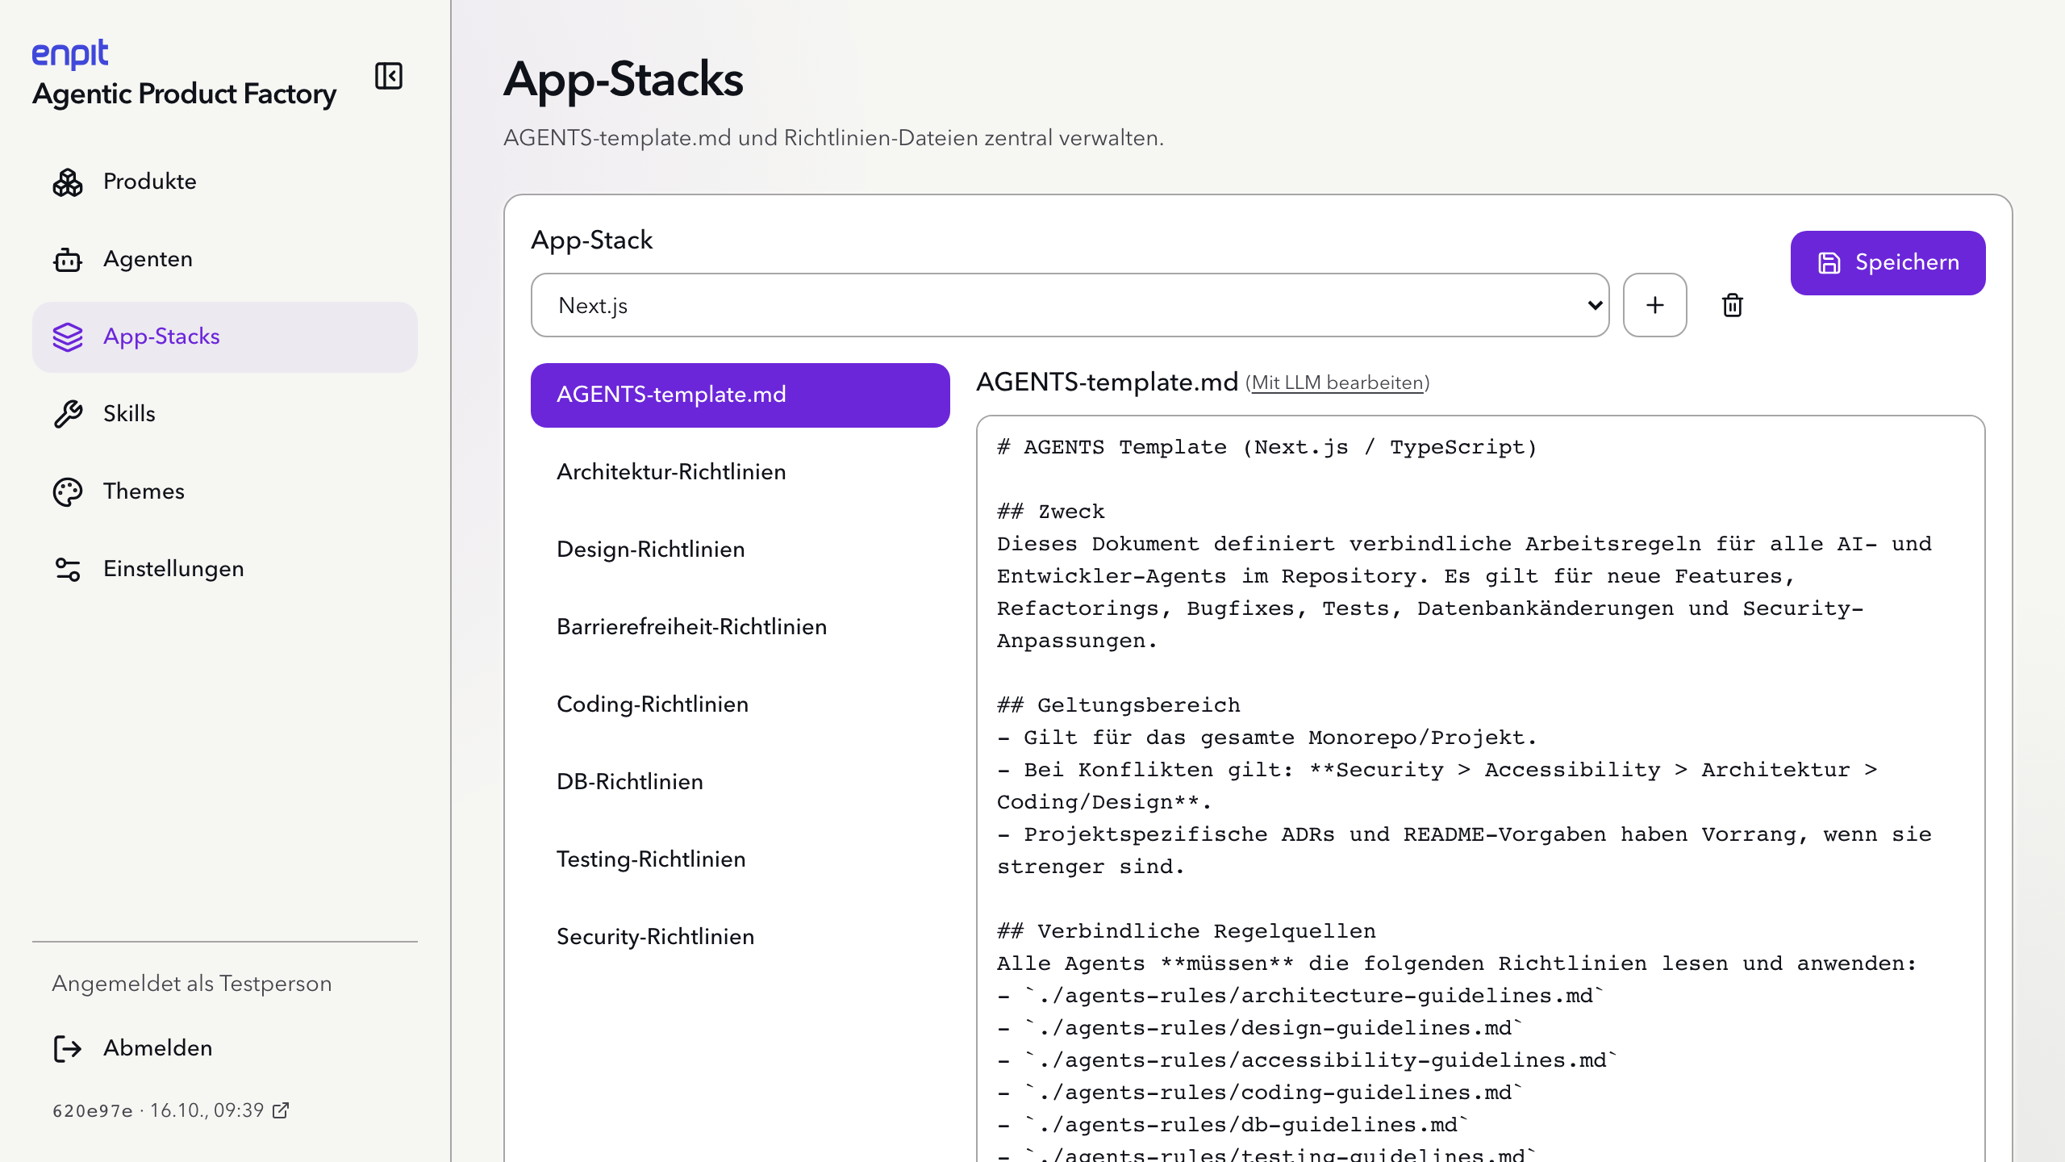Click the App-Stacks page heading

coord(624,79)
